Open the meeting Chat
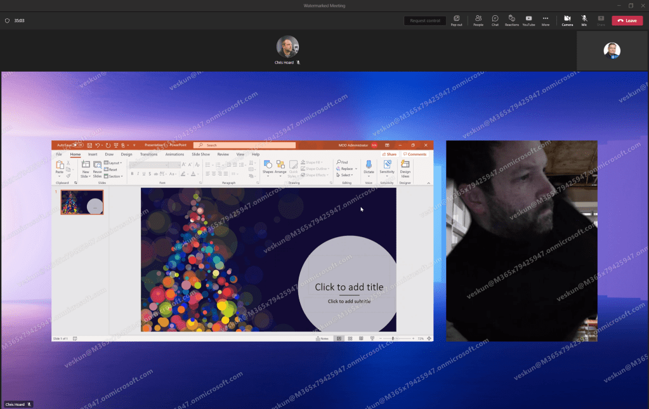This screenshot has width=649, height=409. (495, 20)
